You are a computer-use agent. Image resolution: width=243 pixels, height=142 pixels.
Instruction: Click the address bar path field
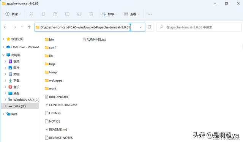pyautogui.click(x=90, y=27)
